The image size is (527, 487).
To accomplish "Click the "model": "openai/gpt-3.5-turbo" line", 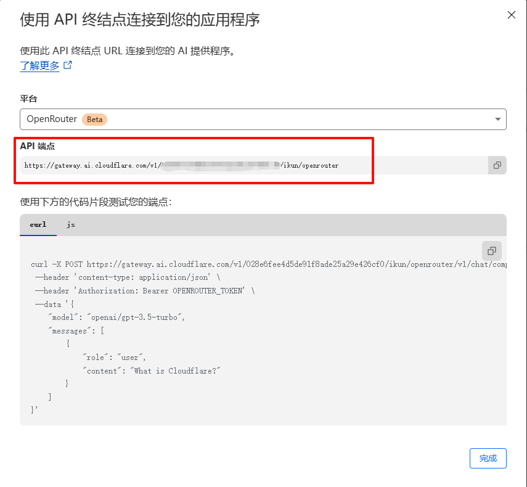I will [116, 317].
